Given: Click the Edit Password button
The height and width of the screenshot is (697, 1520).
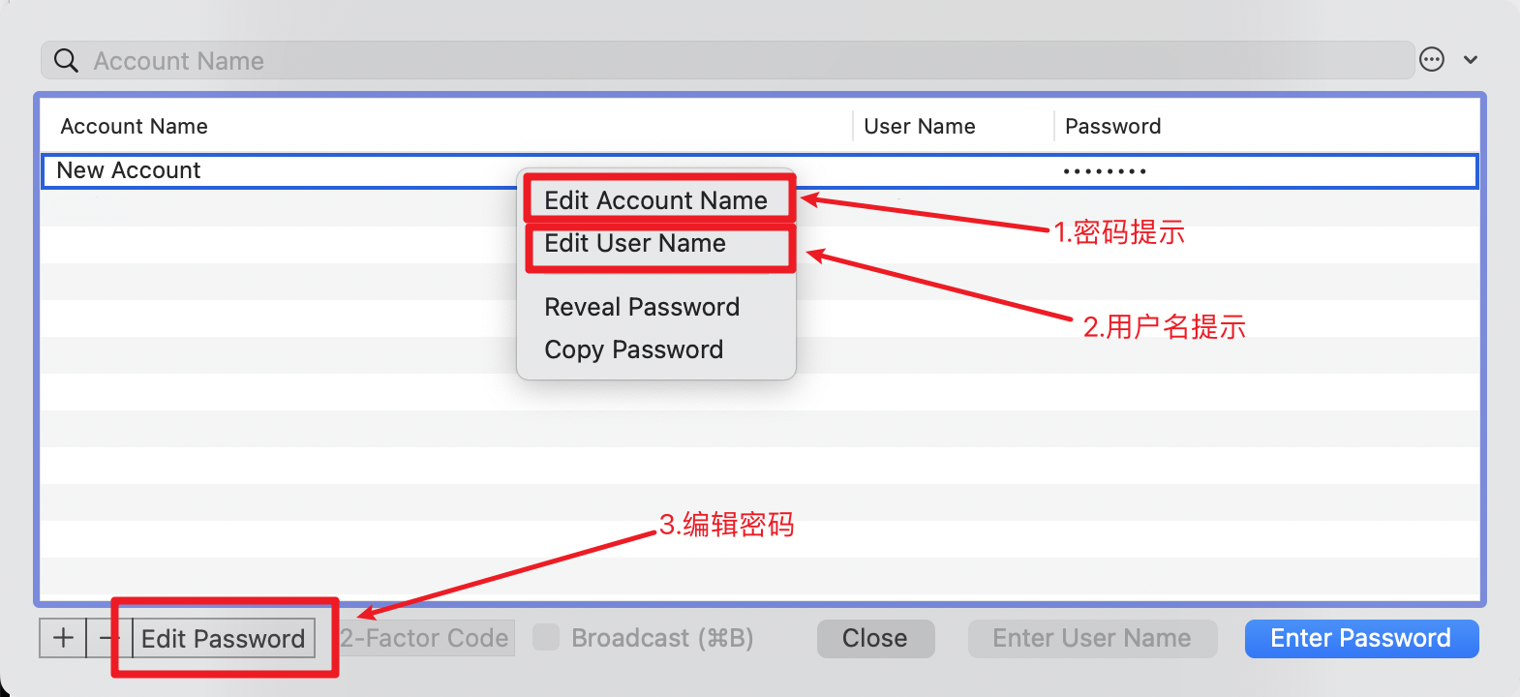Looking at the screenshot, I should pyautogui.click(x=224, y=638).
